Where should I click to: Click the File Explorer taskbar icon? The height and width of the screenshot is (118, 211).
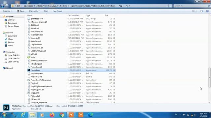pyautogui.click(x=33, y=115)
